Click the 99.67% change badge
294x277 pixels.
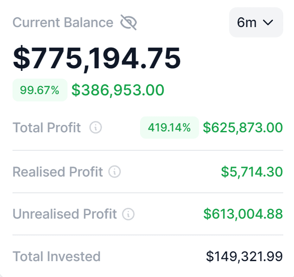click(x=40, y=90)
